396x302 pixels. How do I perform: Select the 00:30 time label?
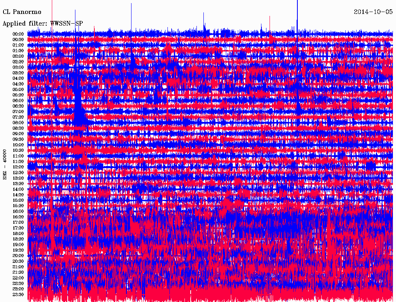tap(18, 39)
